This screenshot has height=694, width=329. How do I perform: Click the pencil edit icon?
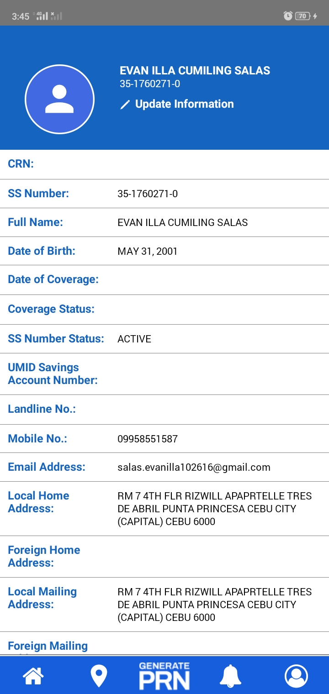coord(125,105)
